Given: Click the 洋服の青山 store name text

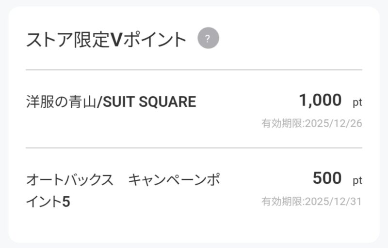Looking at the screenshot, I should (61, 102).
